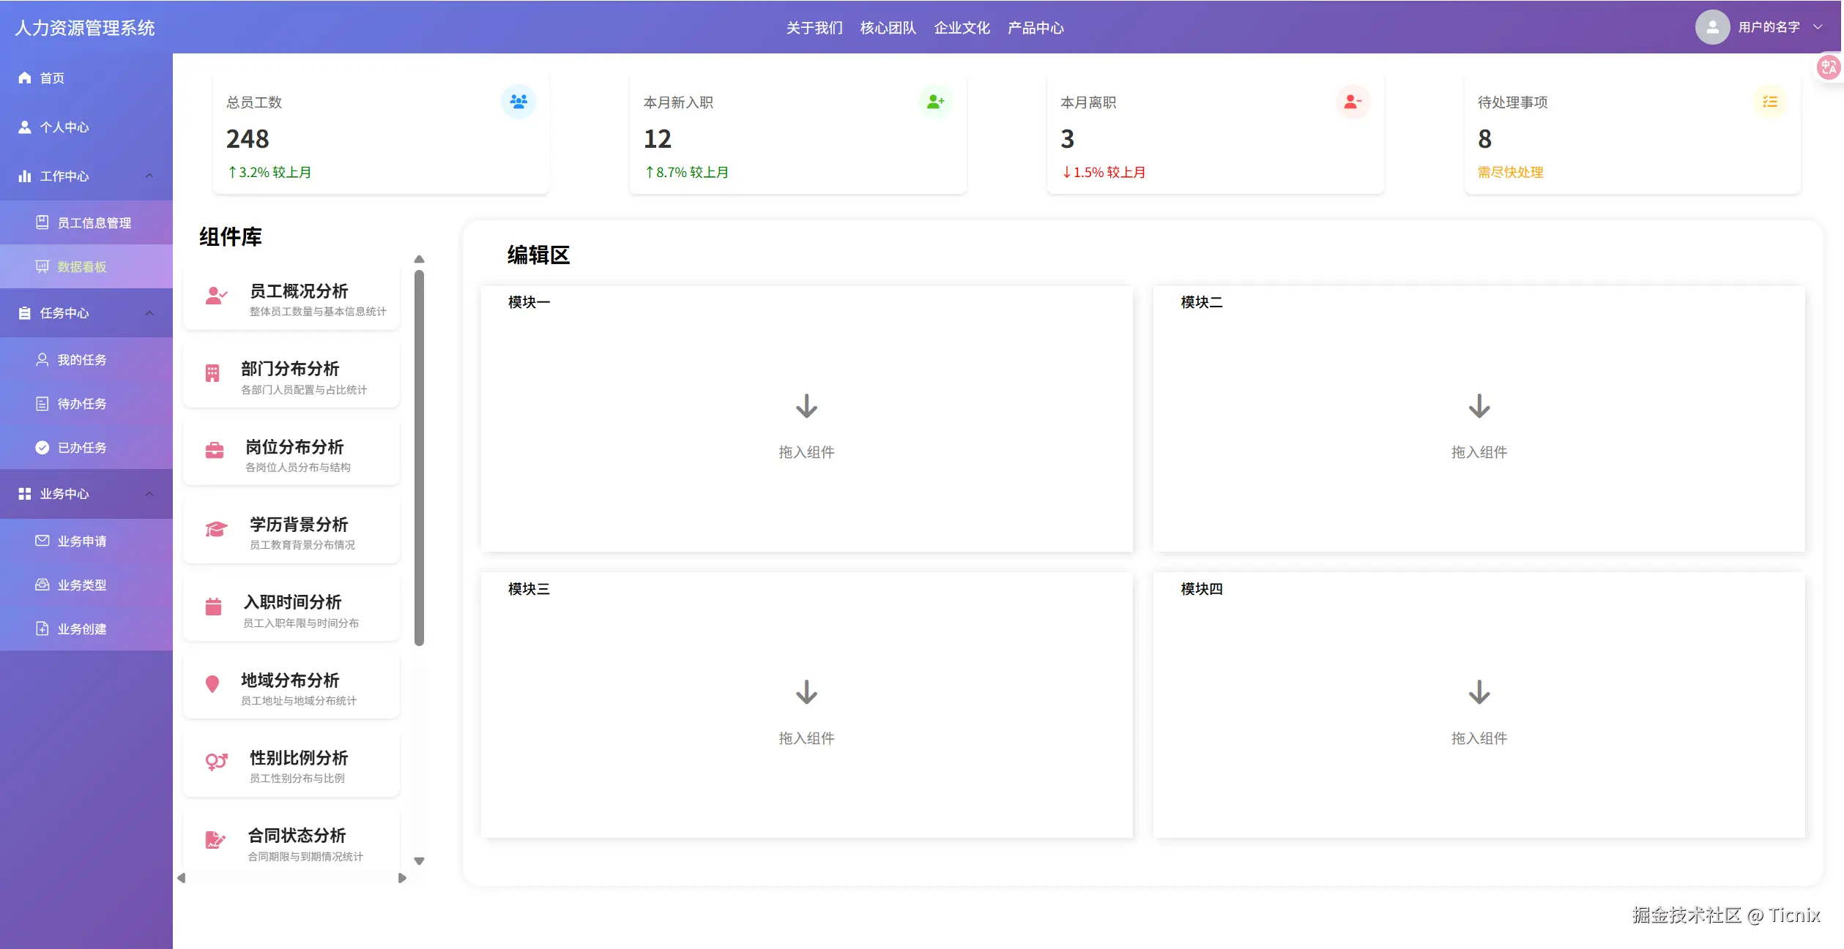
Task: Open 产品中心 in the top navigation
Action: click(1036, 28)
